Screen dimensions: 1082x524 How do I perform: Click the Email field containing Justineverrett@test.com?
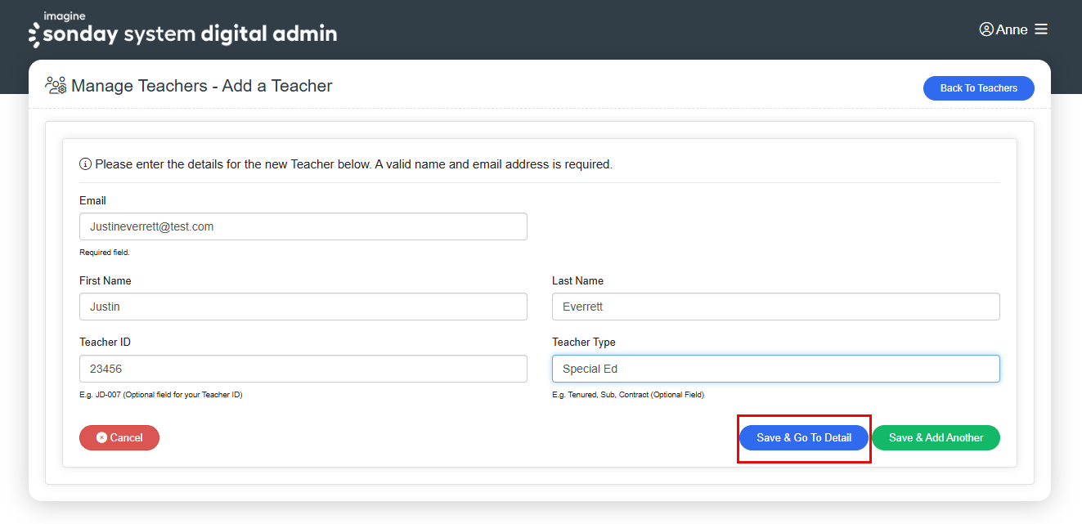[x=303, y=226]
